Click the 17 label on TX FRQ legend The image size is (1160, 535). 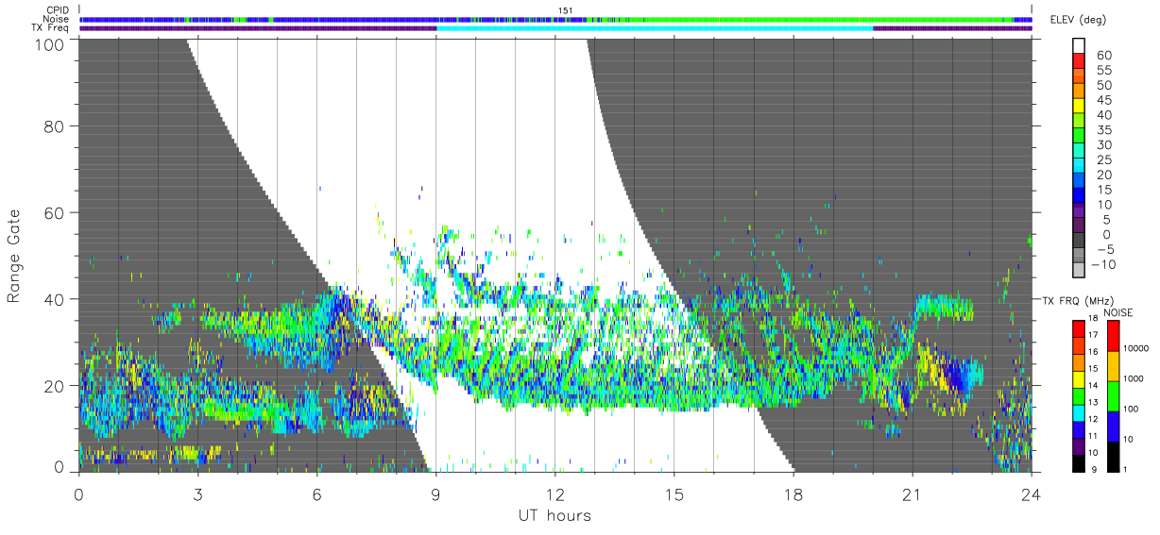tap(1095, 335)
